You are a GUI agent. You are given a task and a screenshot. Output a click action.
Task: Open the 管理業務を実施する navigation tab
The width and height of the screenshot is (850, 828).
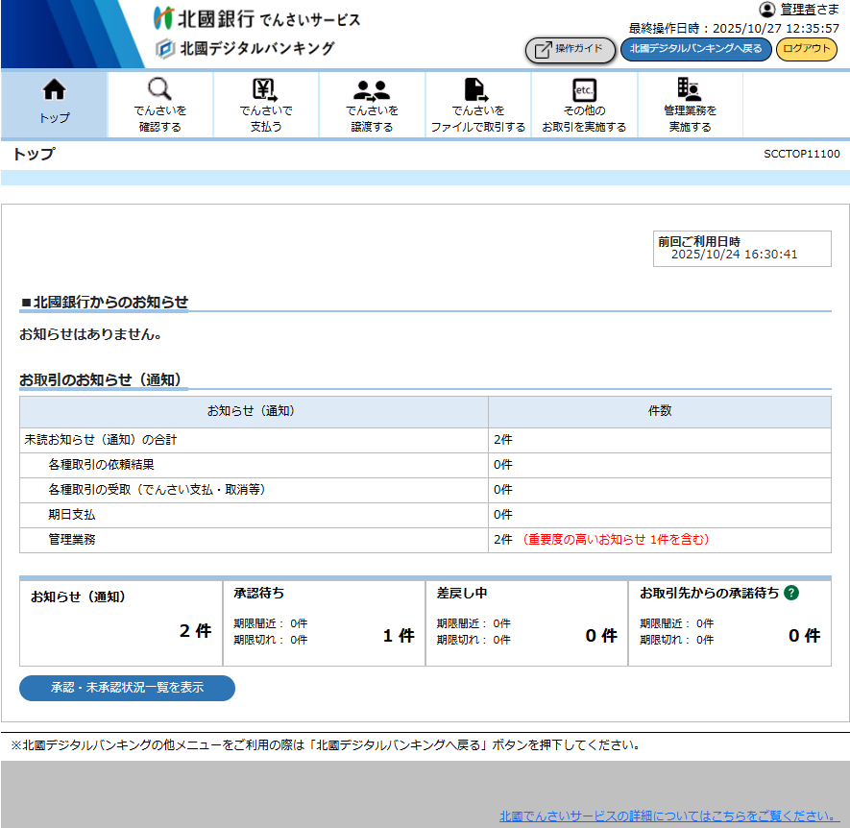[x=691, y=104]
